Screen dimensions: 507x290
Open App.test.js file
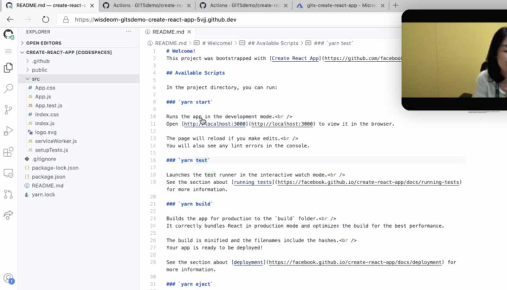point(48,105)
